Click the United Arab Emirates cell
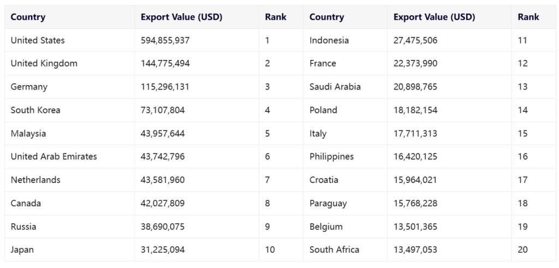The height and width of the screenshot is (268, 559). tap(54, 157)
